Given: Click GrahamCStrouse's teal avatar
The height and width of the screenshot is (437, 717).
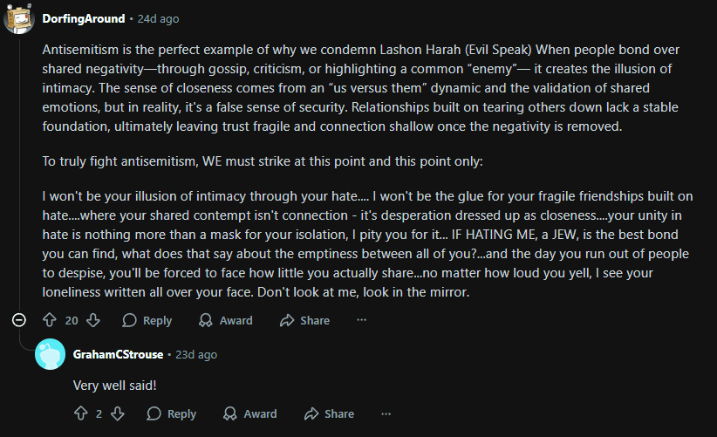Looking at the screenshot, I should [51, 354].
